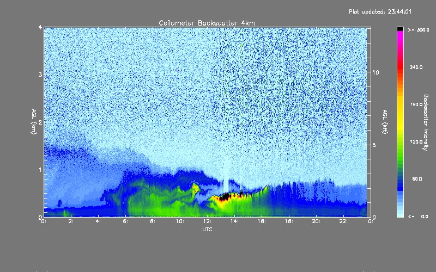436x272 pixels.
Task: Click the 'Backscatter Intensity' colorbar label
Action: pos(426,122)
